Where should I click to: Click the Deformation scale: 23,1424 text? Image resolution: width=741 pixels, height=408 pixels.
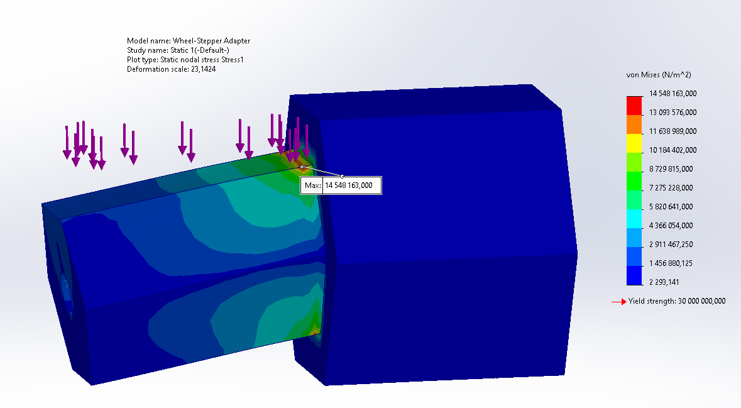click(x=172, y=70)
